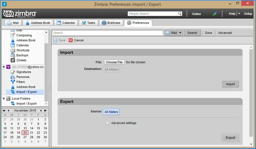Go to previous month in mini calendar
Image resolution: width=256 pixels, height=149 pixels.
tap(8, 110)
